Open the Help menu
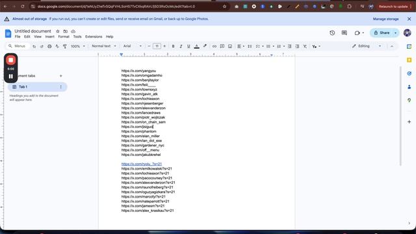 [x=110, y=36]
